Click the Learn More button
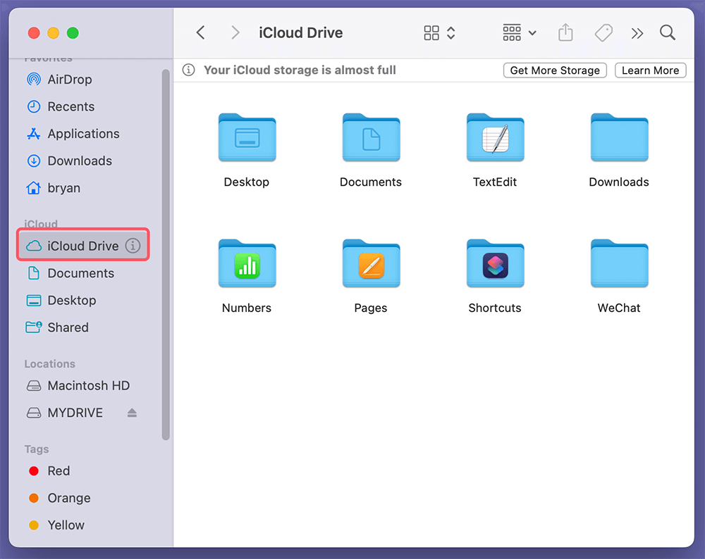This screenshot has height=559, width=705. click(x=650, y=70)
